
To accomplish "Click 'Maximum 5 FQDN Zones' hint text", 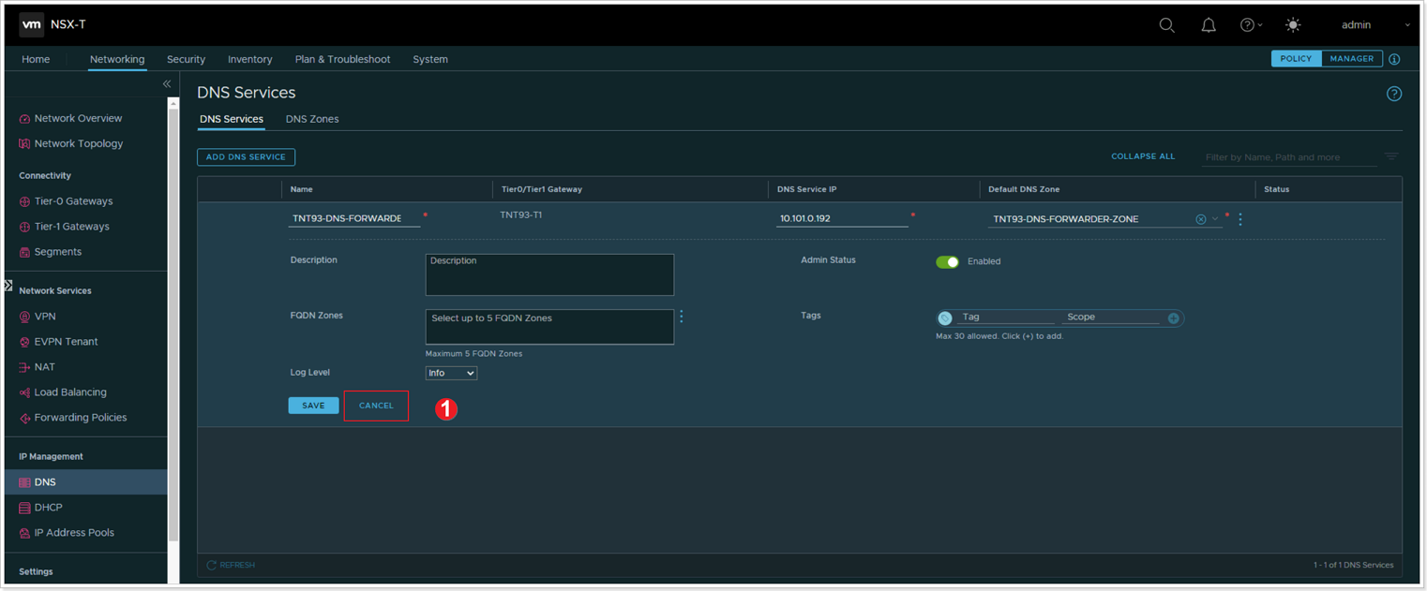I will click(473, 354).
